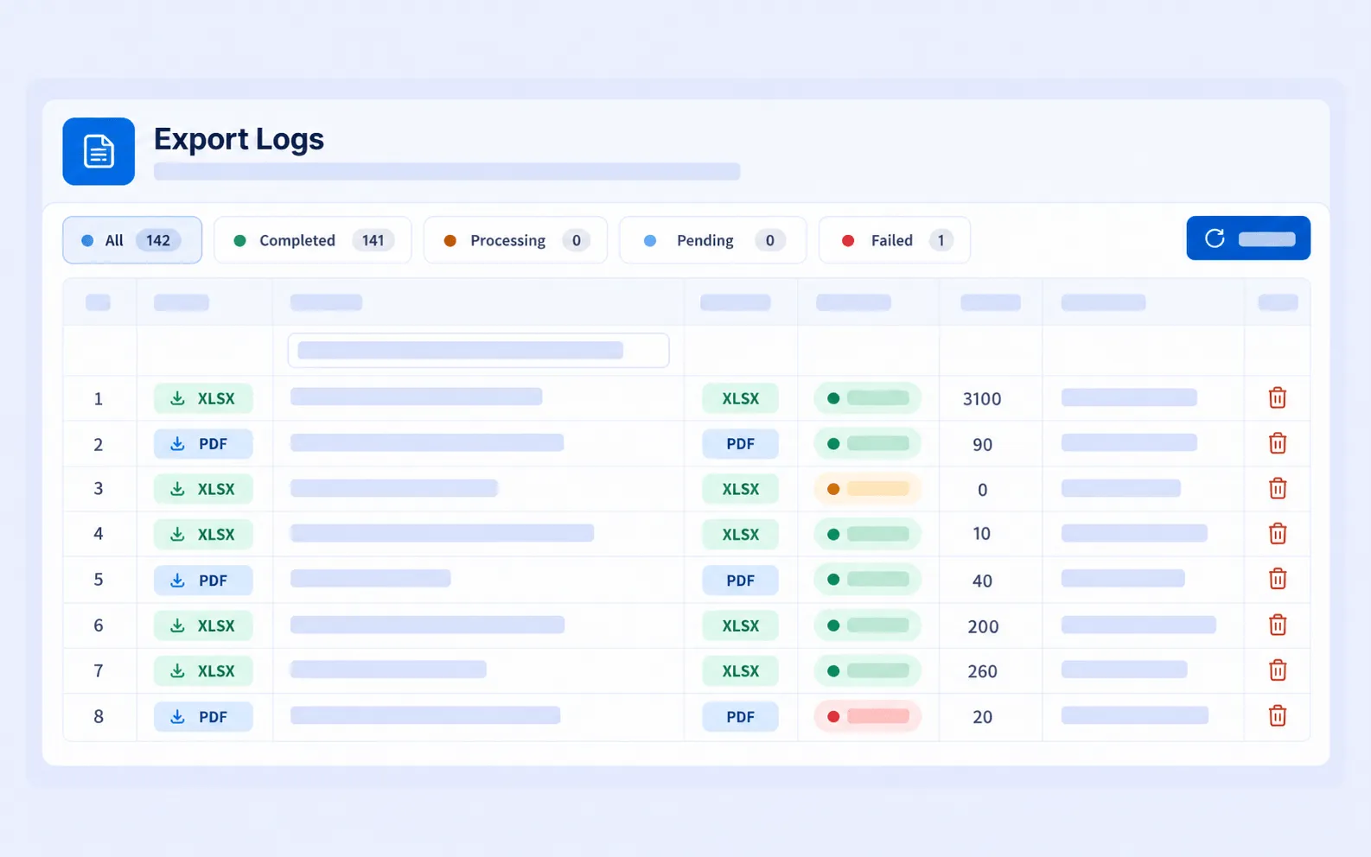Viewport: 1371px width, 857px height.
Task: Show only Failed exports
Action: tap(894, 240)
